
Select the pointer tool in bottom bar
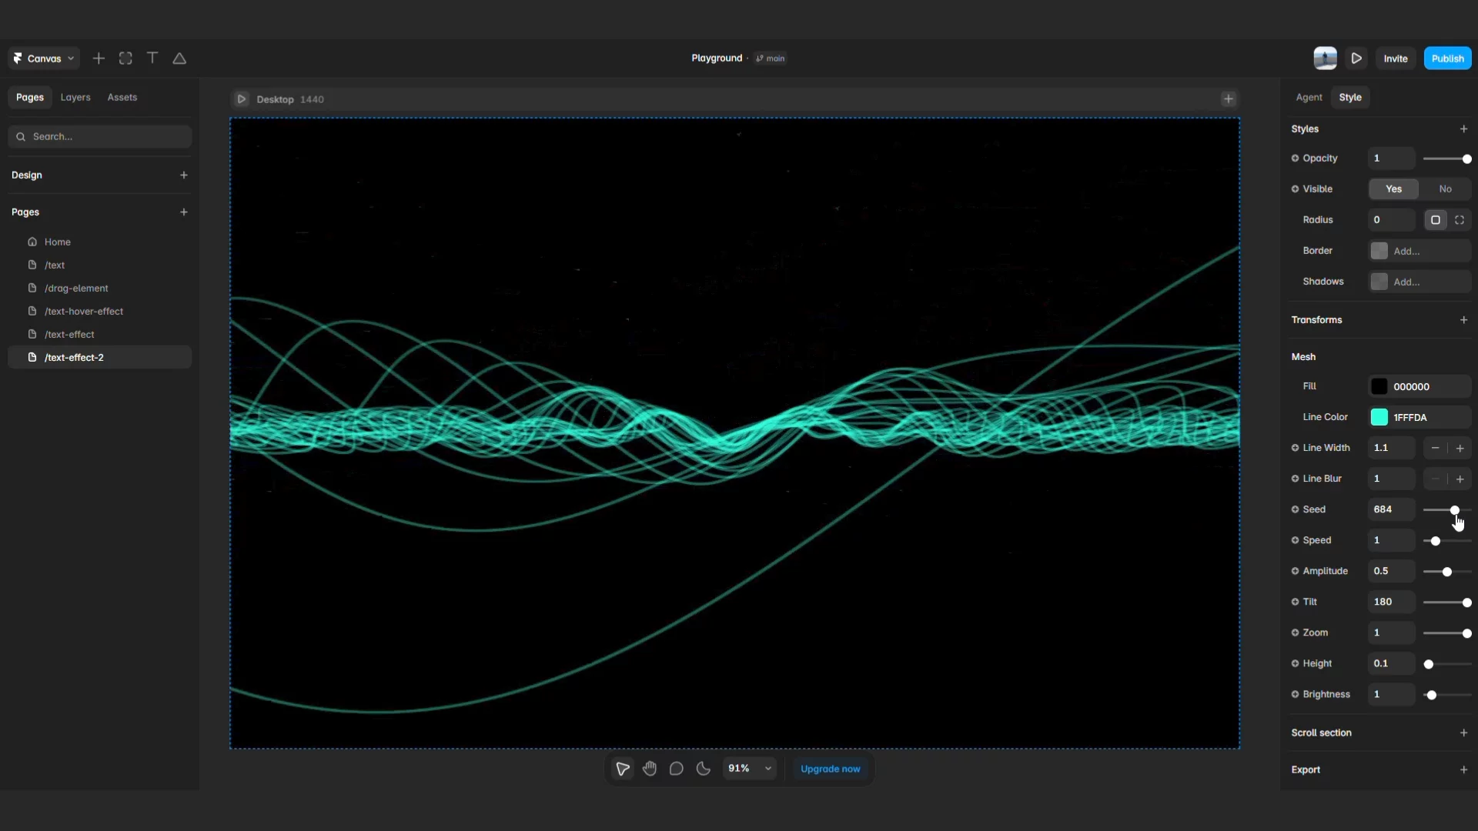coord(623,769)
